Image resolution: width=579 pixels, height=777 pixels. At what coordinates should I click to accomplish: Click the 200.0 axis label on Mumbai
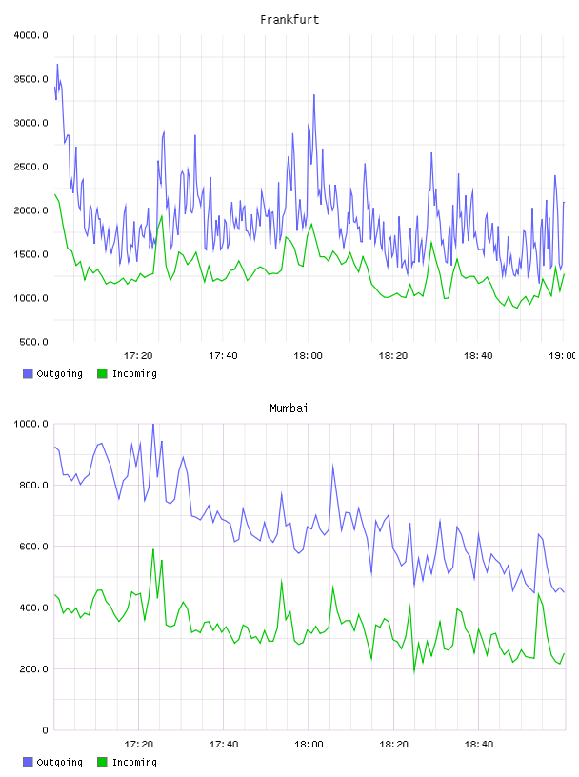click(x=33, y=669)
